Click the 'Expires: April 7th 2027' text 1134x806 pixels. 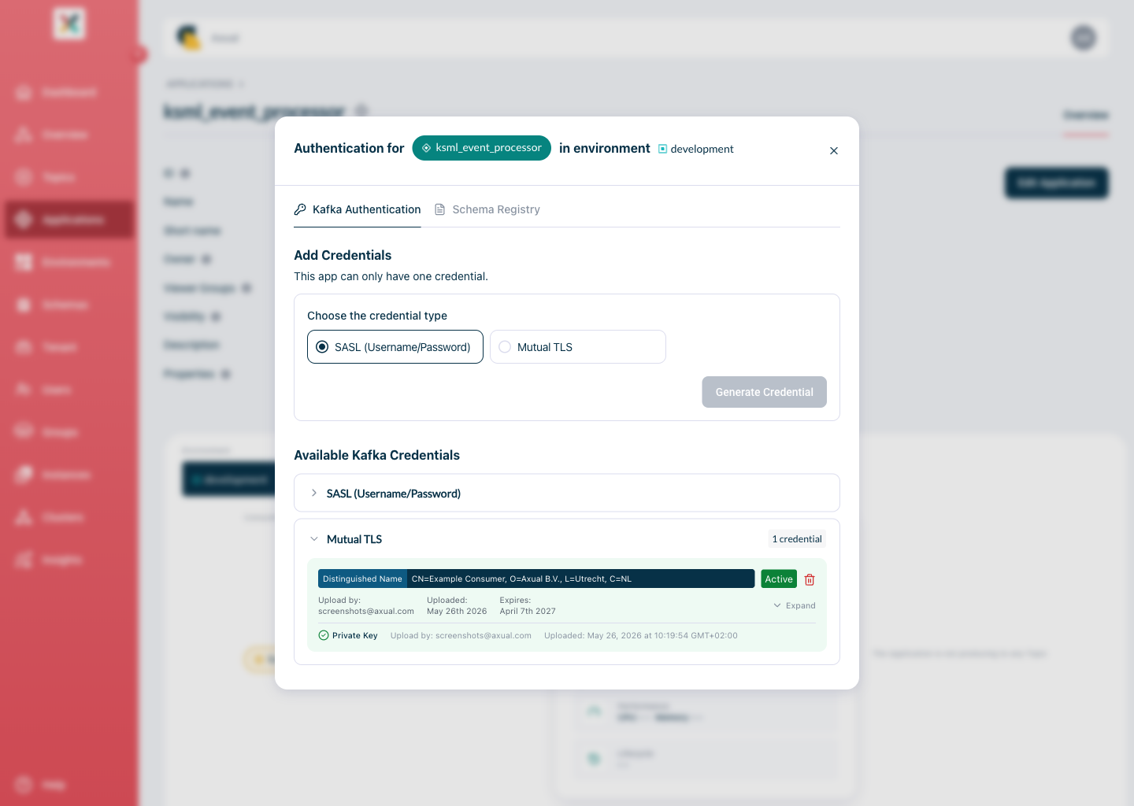coord(528,605)
